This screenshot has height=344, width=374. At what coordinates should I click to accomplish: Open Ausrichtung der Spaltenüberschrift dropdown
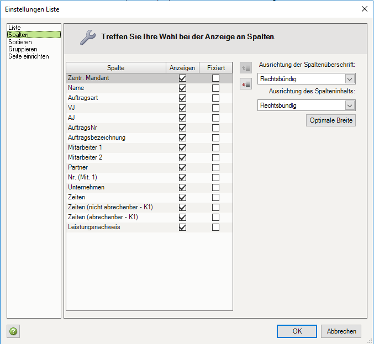pos(306,79)
